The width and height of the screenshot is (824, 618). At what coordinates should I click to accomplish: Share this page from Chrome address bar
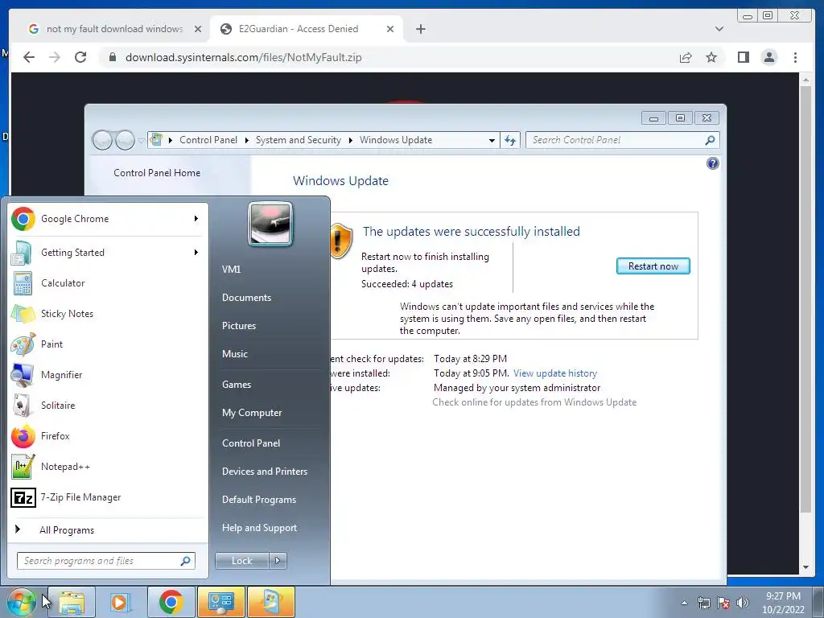(x=686, y=57)
